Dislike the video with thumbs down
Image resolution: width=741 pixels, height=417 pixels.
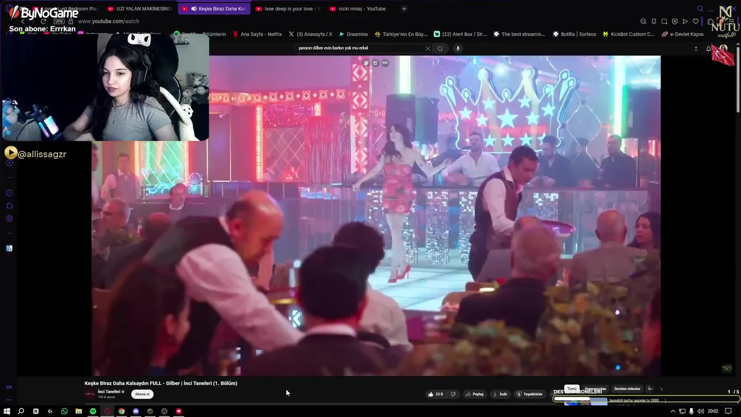[453, 394]
